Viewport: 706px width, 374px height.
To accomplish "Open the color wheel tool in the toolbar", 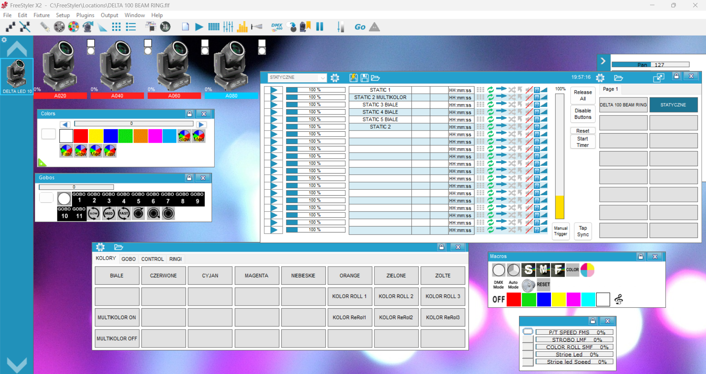I will (74, 27).
